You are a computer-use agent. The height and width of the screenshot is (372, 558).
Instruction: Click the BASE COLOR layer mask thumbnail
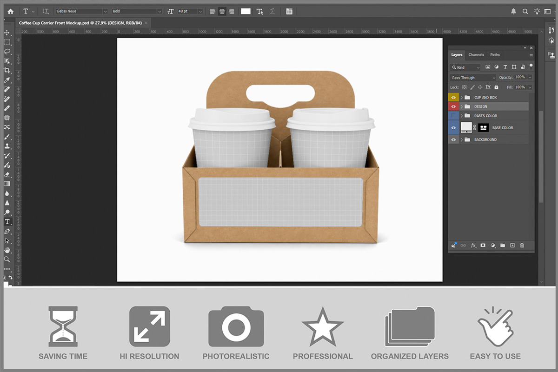coord(484,127)
